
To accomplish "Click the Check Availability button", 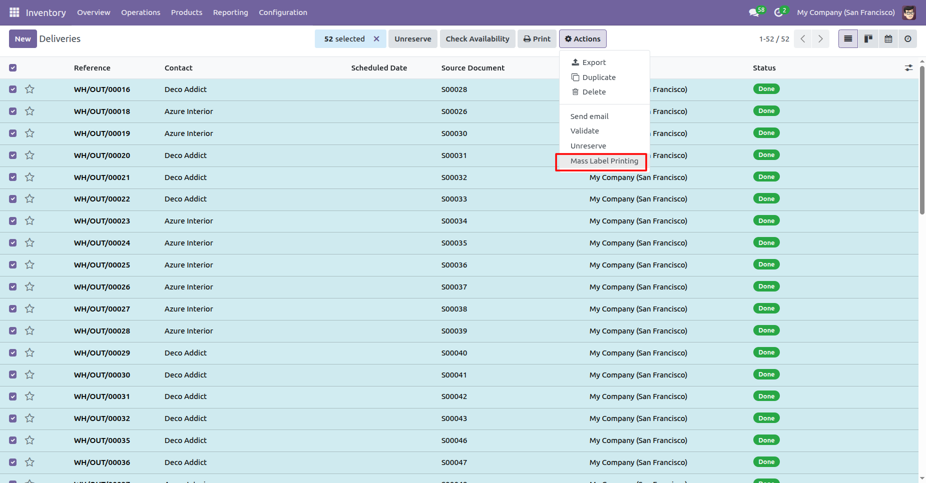I will 478,39.
